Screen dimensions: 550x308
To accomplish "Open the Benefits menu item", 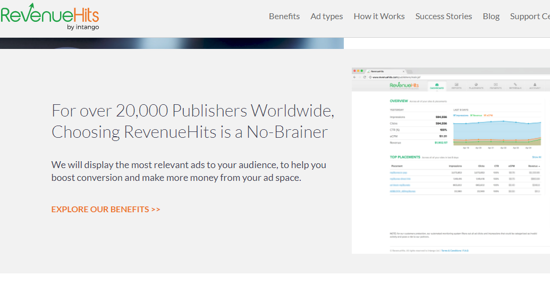I will [x=284, y=16].
